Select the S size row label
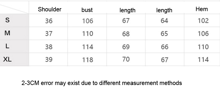Viewport: 220px width, 111px height. [7, 20]
